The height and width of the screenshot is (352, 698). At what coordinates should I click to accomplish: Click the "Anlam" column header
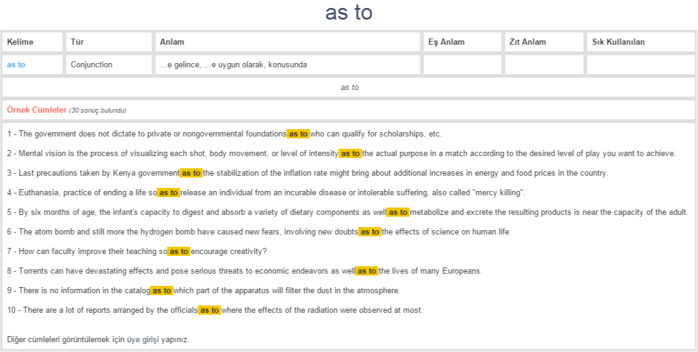click(172, 42)
